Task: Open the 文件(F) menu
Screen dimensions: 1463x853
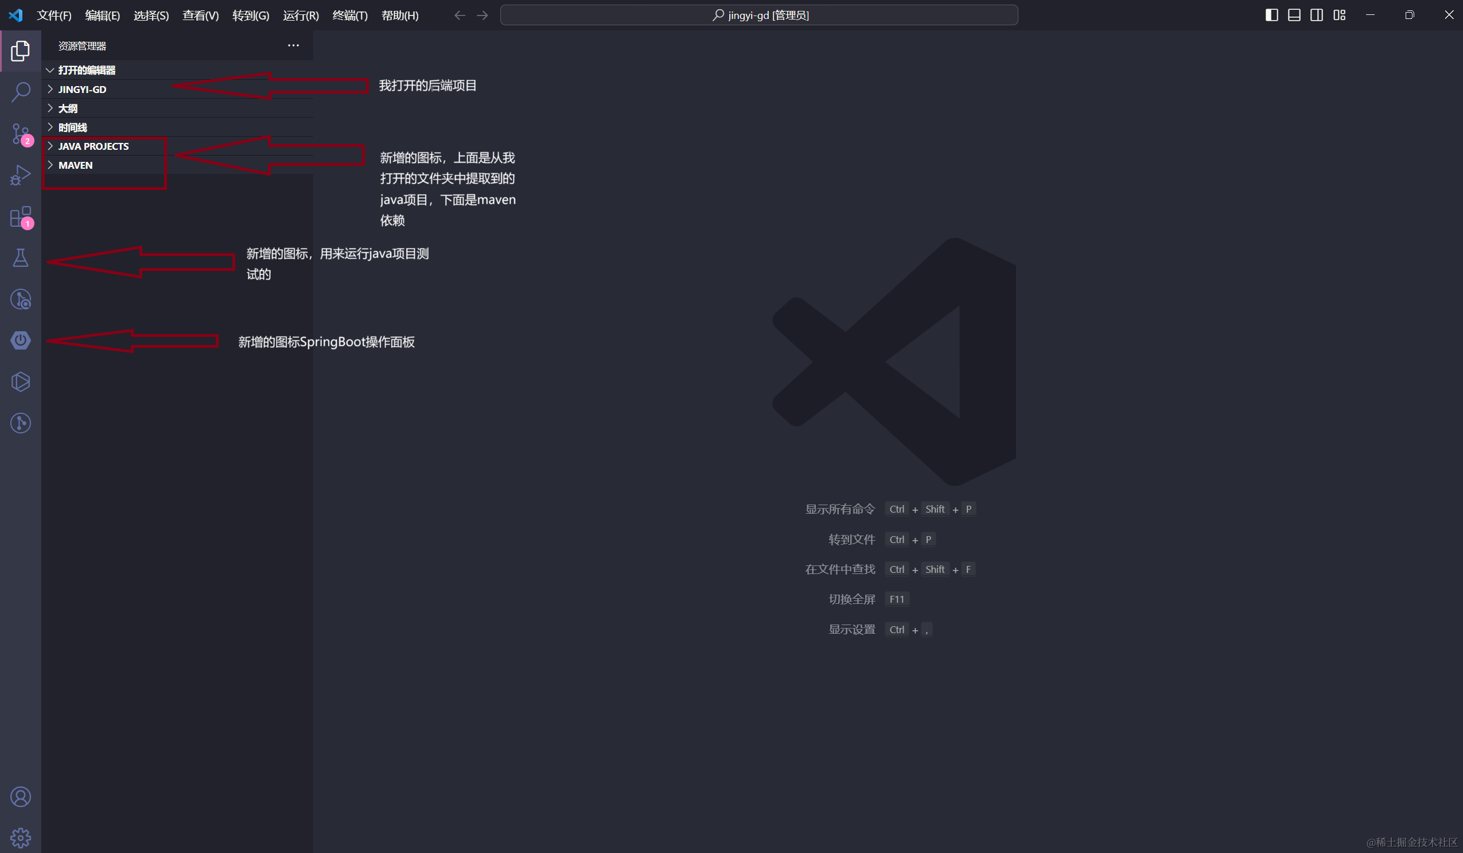Action: click(54, 15)
